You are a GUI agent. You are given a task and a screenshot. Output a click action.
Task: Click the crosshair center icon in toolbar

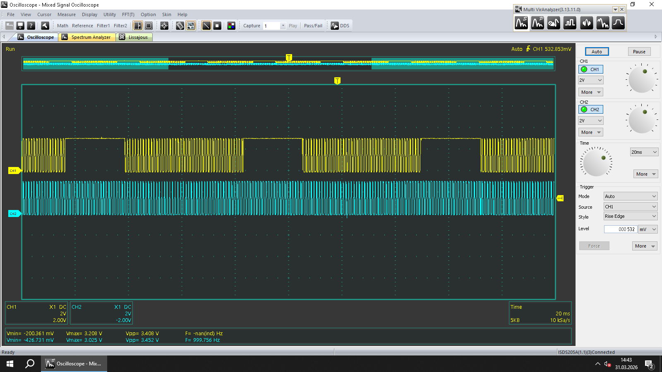[164, 26]
